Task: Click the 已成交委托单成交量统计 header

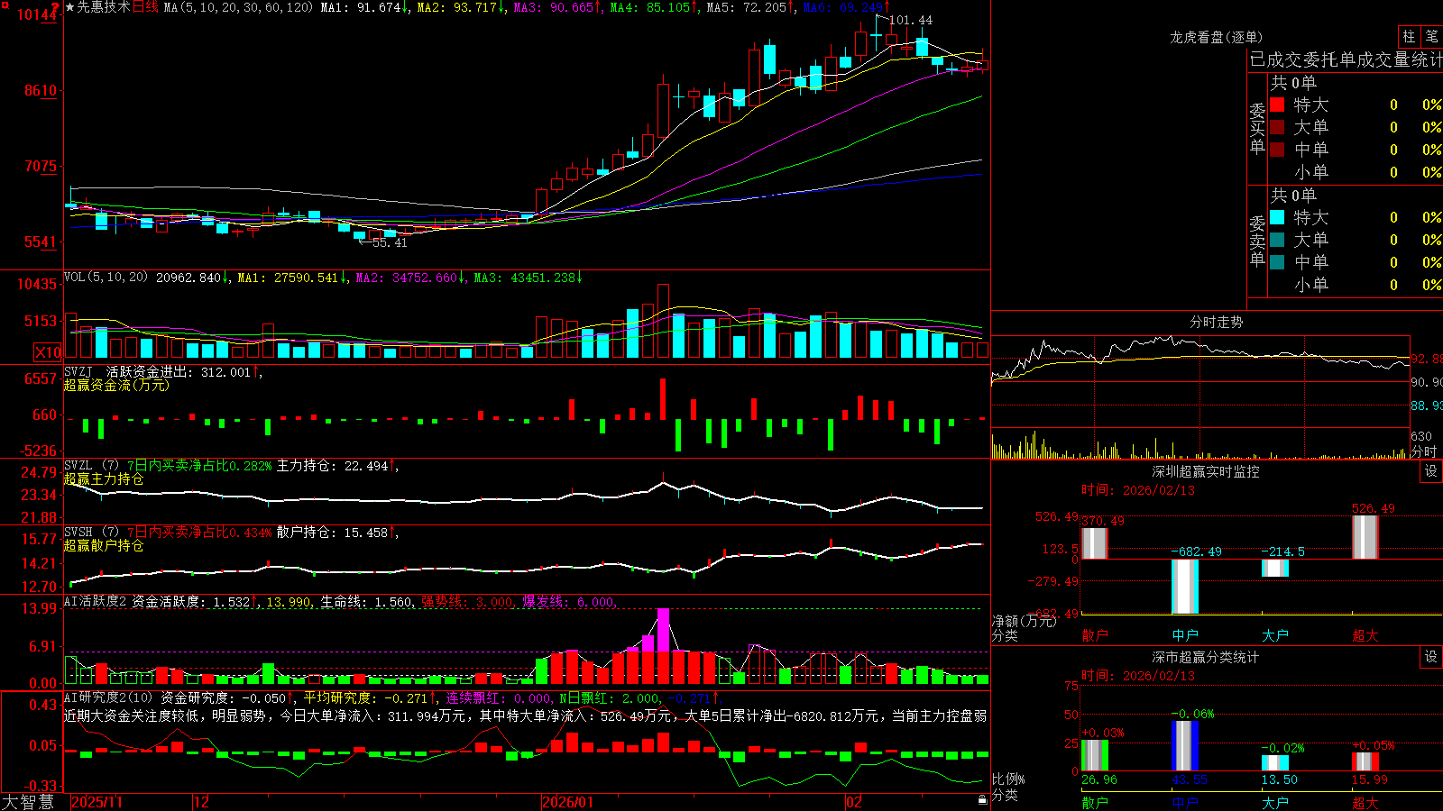Action: coord(1346,59)
